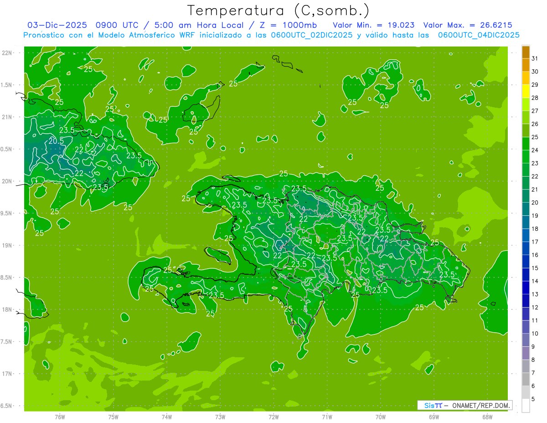
Task: Click the "72W" longitude label
Action: [273, 417]
